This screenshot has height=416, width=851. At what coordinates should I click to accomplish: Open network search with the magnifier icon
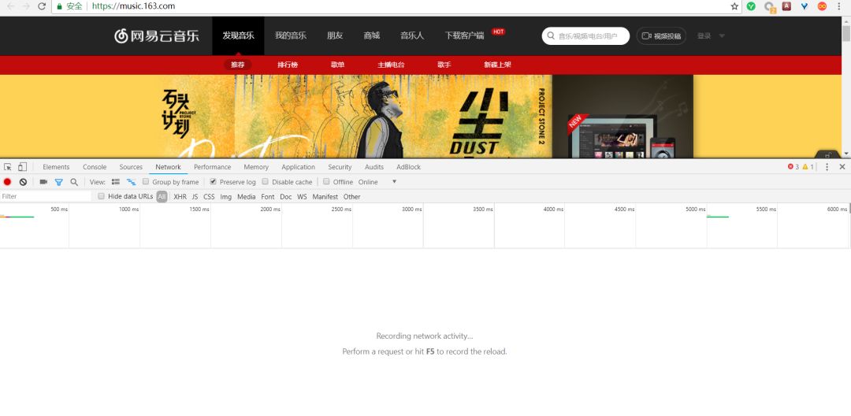coord(74,182)
